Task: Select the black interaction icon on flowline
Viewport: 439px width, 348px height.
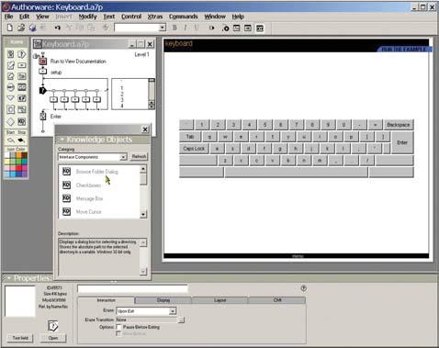Action: (42, 90)
